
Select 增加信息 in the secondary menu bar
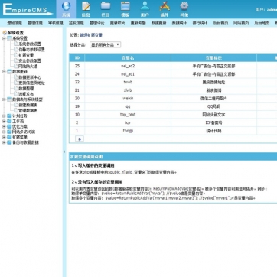(x=15, y=23)
